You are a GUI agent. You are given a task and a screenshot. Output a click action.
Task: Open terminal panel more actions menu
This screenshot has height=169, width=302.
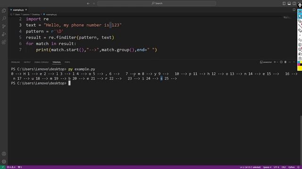(x=290, y=62)
